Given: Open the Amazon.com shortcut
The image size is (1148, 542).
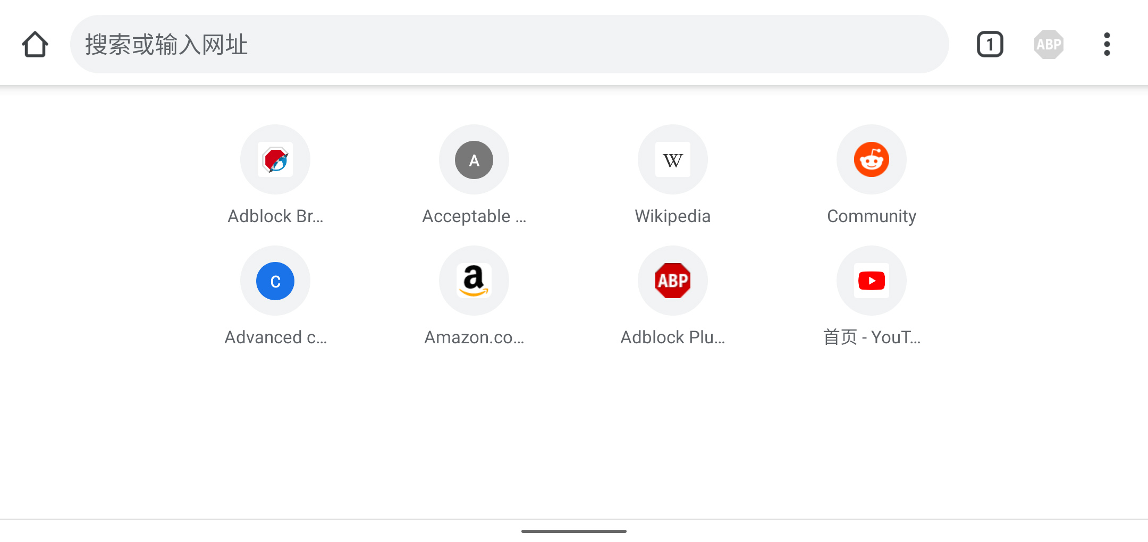Looking at the screenshot, I should coord(473,281).
